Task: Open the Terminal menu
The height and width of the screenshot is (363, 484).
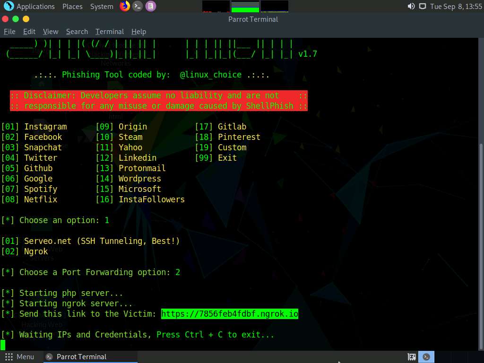Action: coord(110,32)
